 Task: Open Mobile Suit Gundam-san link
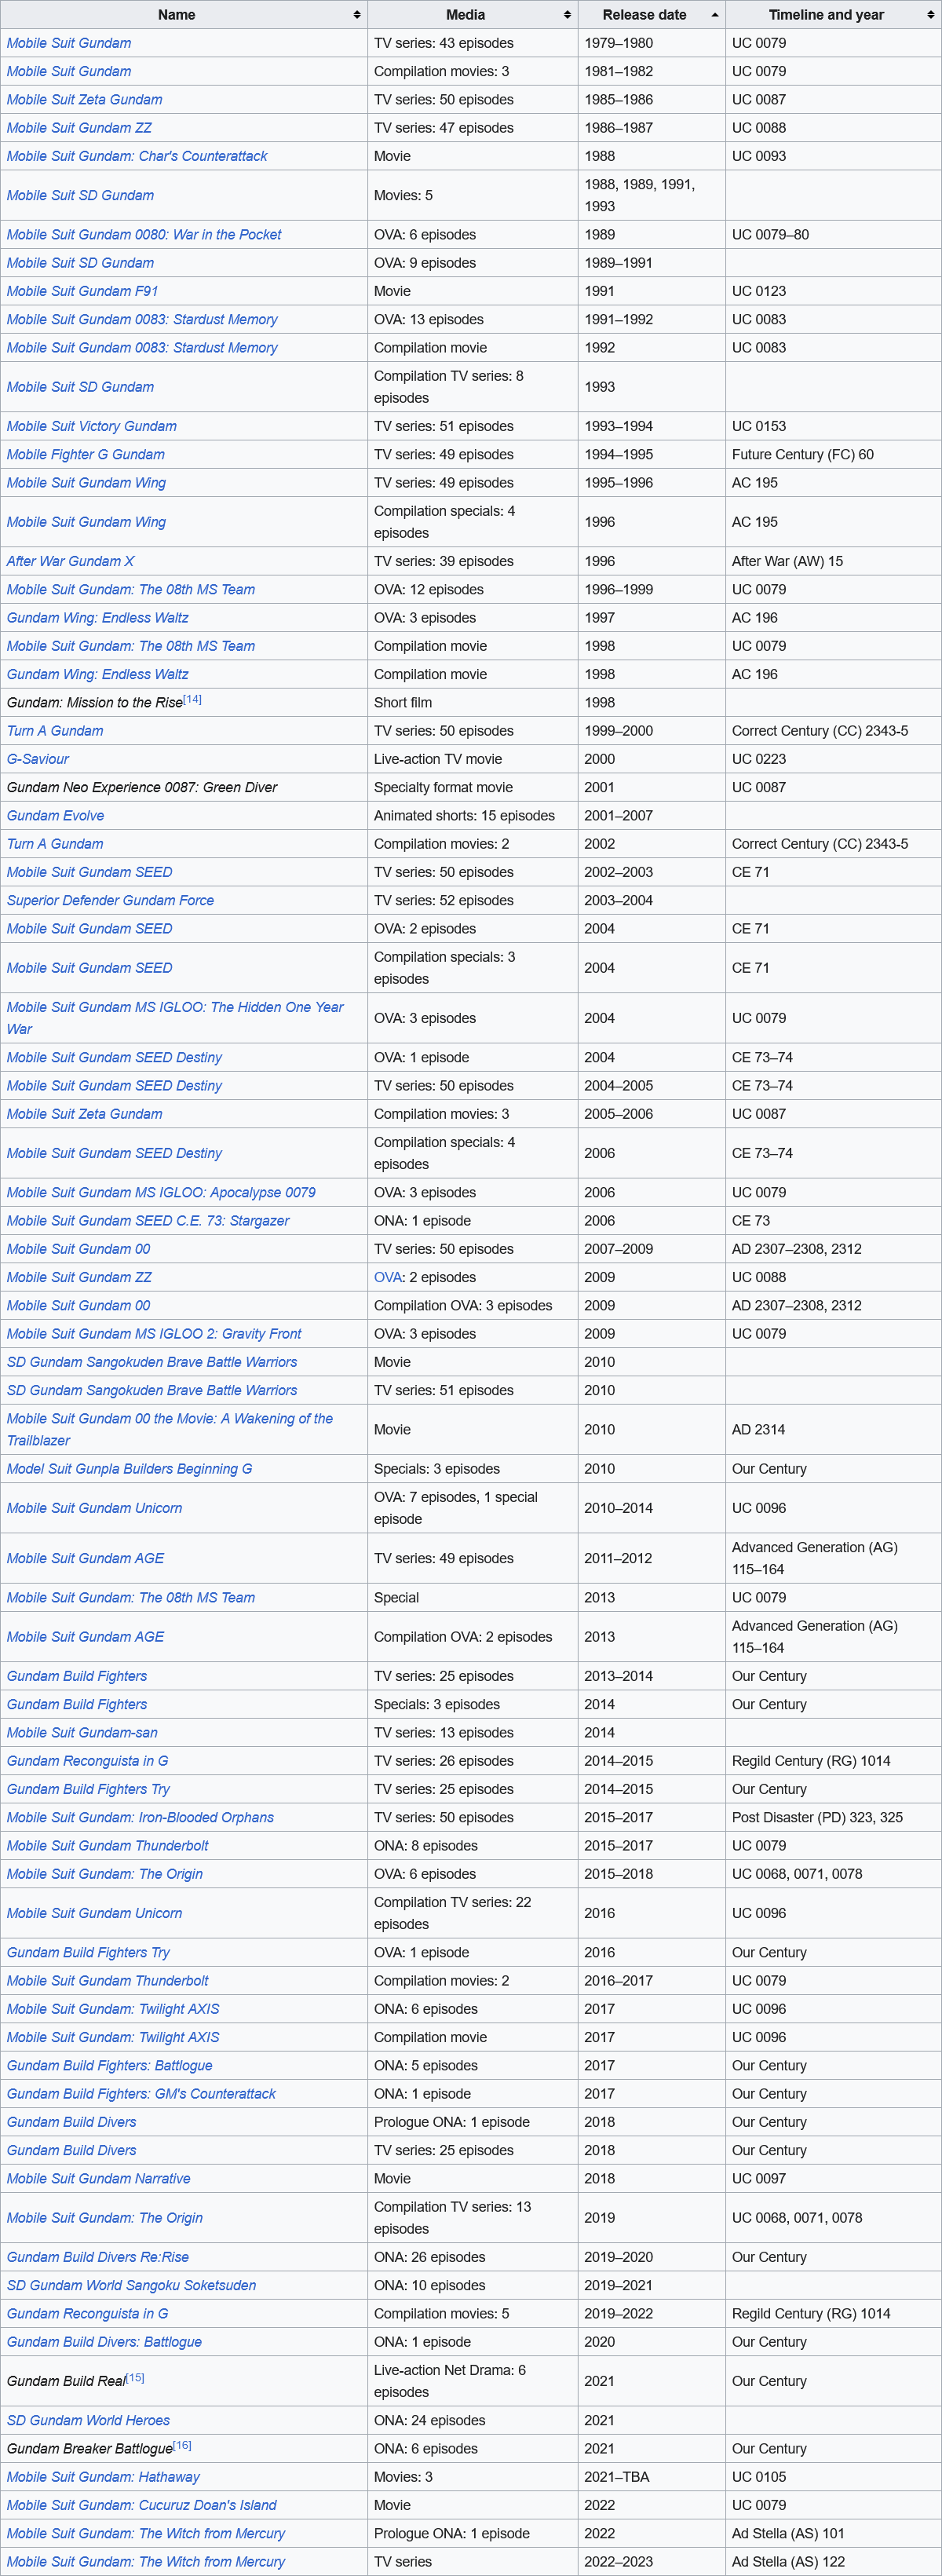(x=82, y=1733)
